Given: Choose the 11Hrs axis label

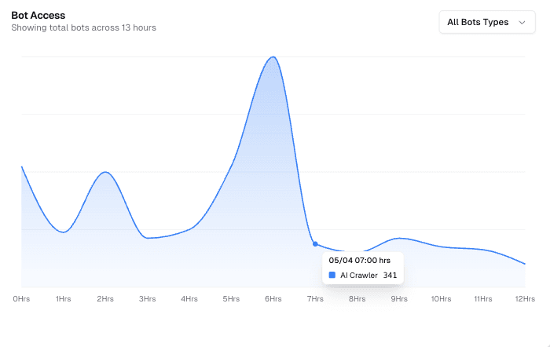Looking at the screenshot, I should (x=482, y=299).
